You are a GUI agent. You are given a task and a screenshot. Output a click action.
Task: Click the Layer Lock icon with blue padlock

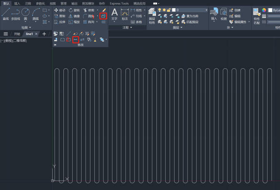click(x=177, y=16)
